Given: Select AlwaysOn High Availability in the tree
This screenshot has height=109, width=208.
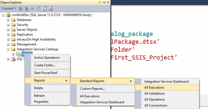Looking at the screenshot, I should pos(36,39).
